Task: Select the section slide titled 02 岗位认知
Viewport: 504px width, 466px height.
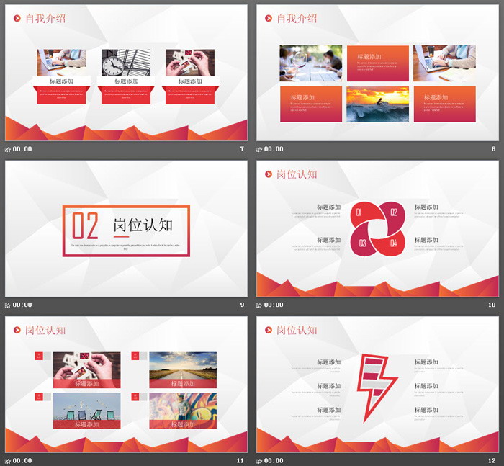Action: [x=126, y=228]
